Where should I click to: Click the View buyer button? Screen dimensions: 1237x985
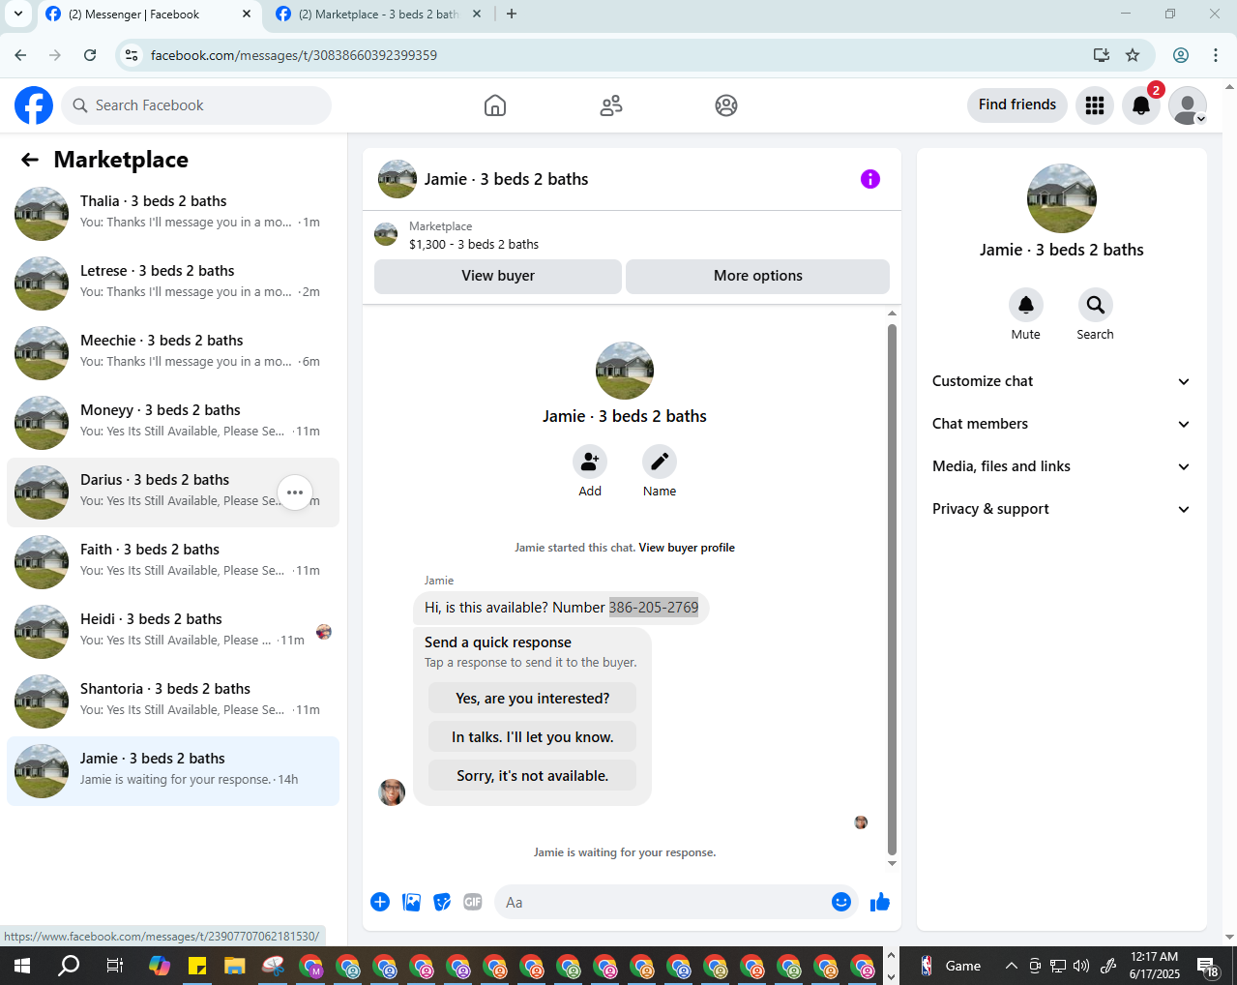(498, 276)
